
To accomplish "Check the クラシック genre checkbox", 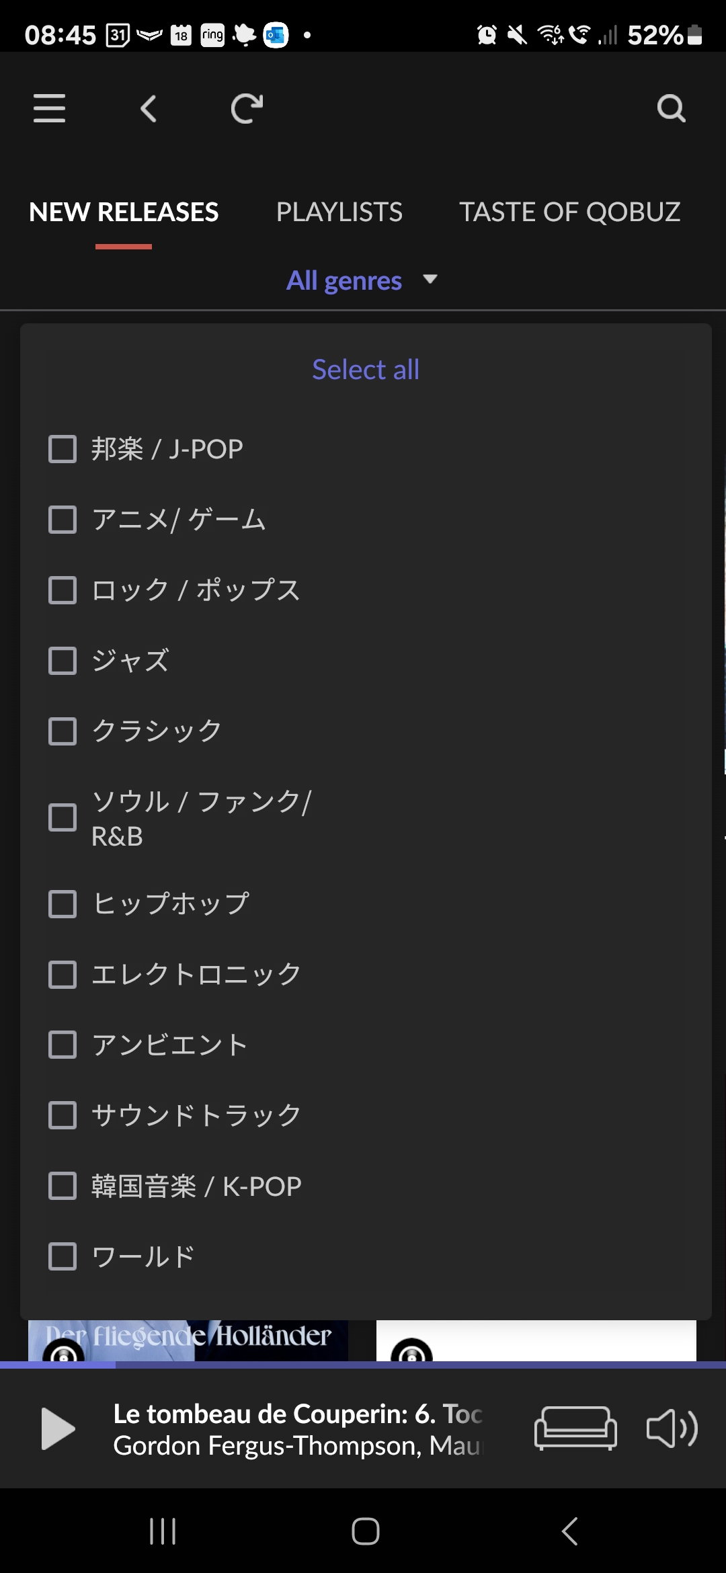I will click(63, 731).
